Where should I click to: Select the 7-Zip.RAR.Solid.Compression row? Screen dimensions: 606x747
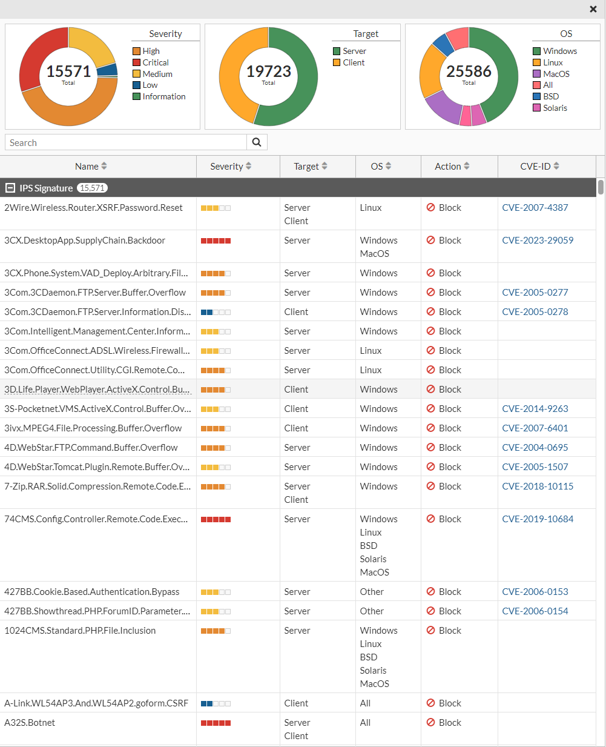97,486
